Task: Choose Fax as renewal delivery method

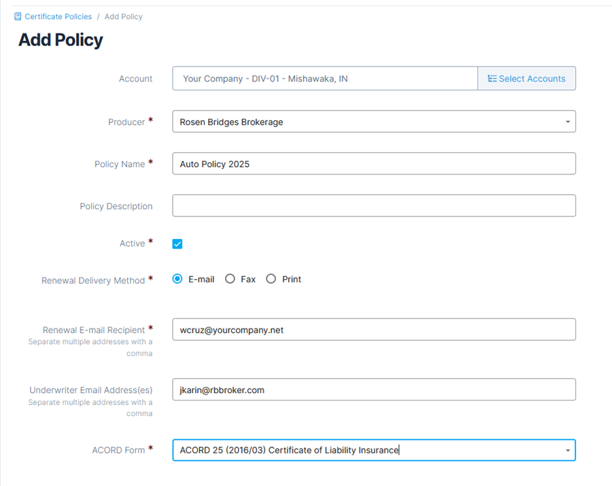Action: click(230, 279)
